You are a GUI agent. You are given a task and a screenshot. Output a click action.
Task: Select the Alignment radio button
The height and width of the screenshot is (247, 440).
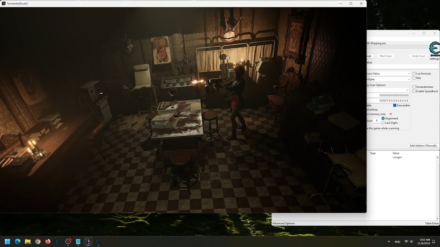(x=383, y=118)
